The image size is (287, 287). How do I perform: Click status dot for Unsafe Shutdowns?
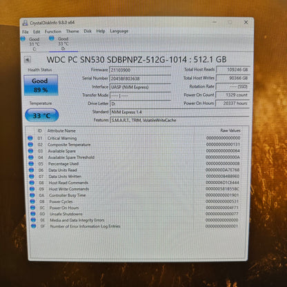(33, 214)
